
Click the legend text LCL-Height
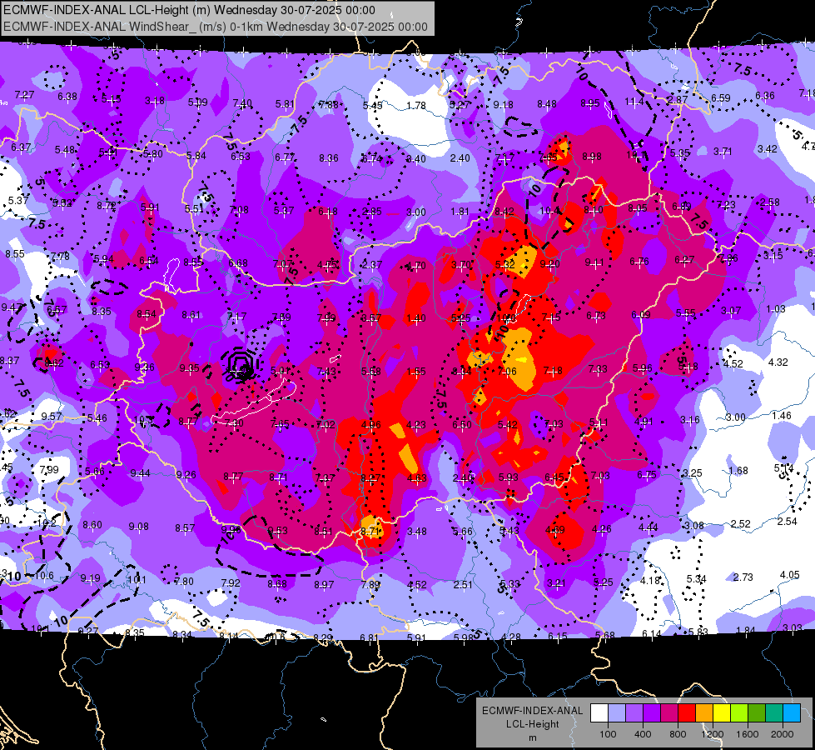point(532,724)
